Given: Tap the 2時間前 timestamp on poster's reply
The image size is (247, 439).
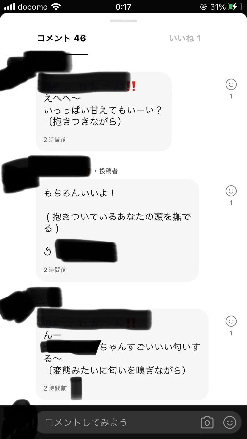Looking at the screenshot, I should tap(55, 270).
